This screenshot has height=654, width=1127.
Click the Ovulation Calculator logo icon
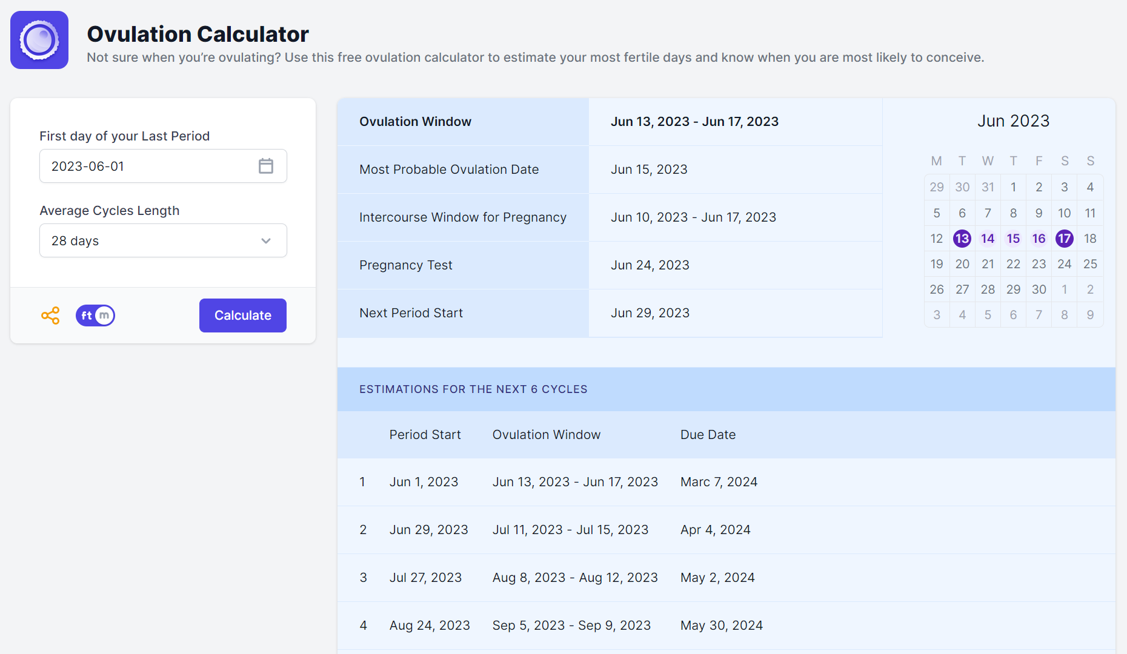pyautogui.click(x=39, y=40)
